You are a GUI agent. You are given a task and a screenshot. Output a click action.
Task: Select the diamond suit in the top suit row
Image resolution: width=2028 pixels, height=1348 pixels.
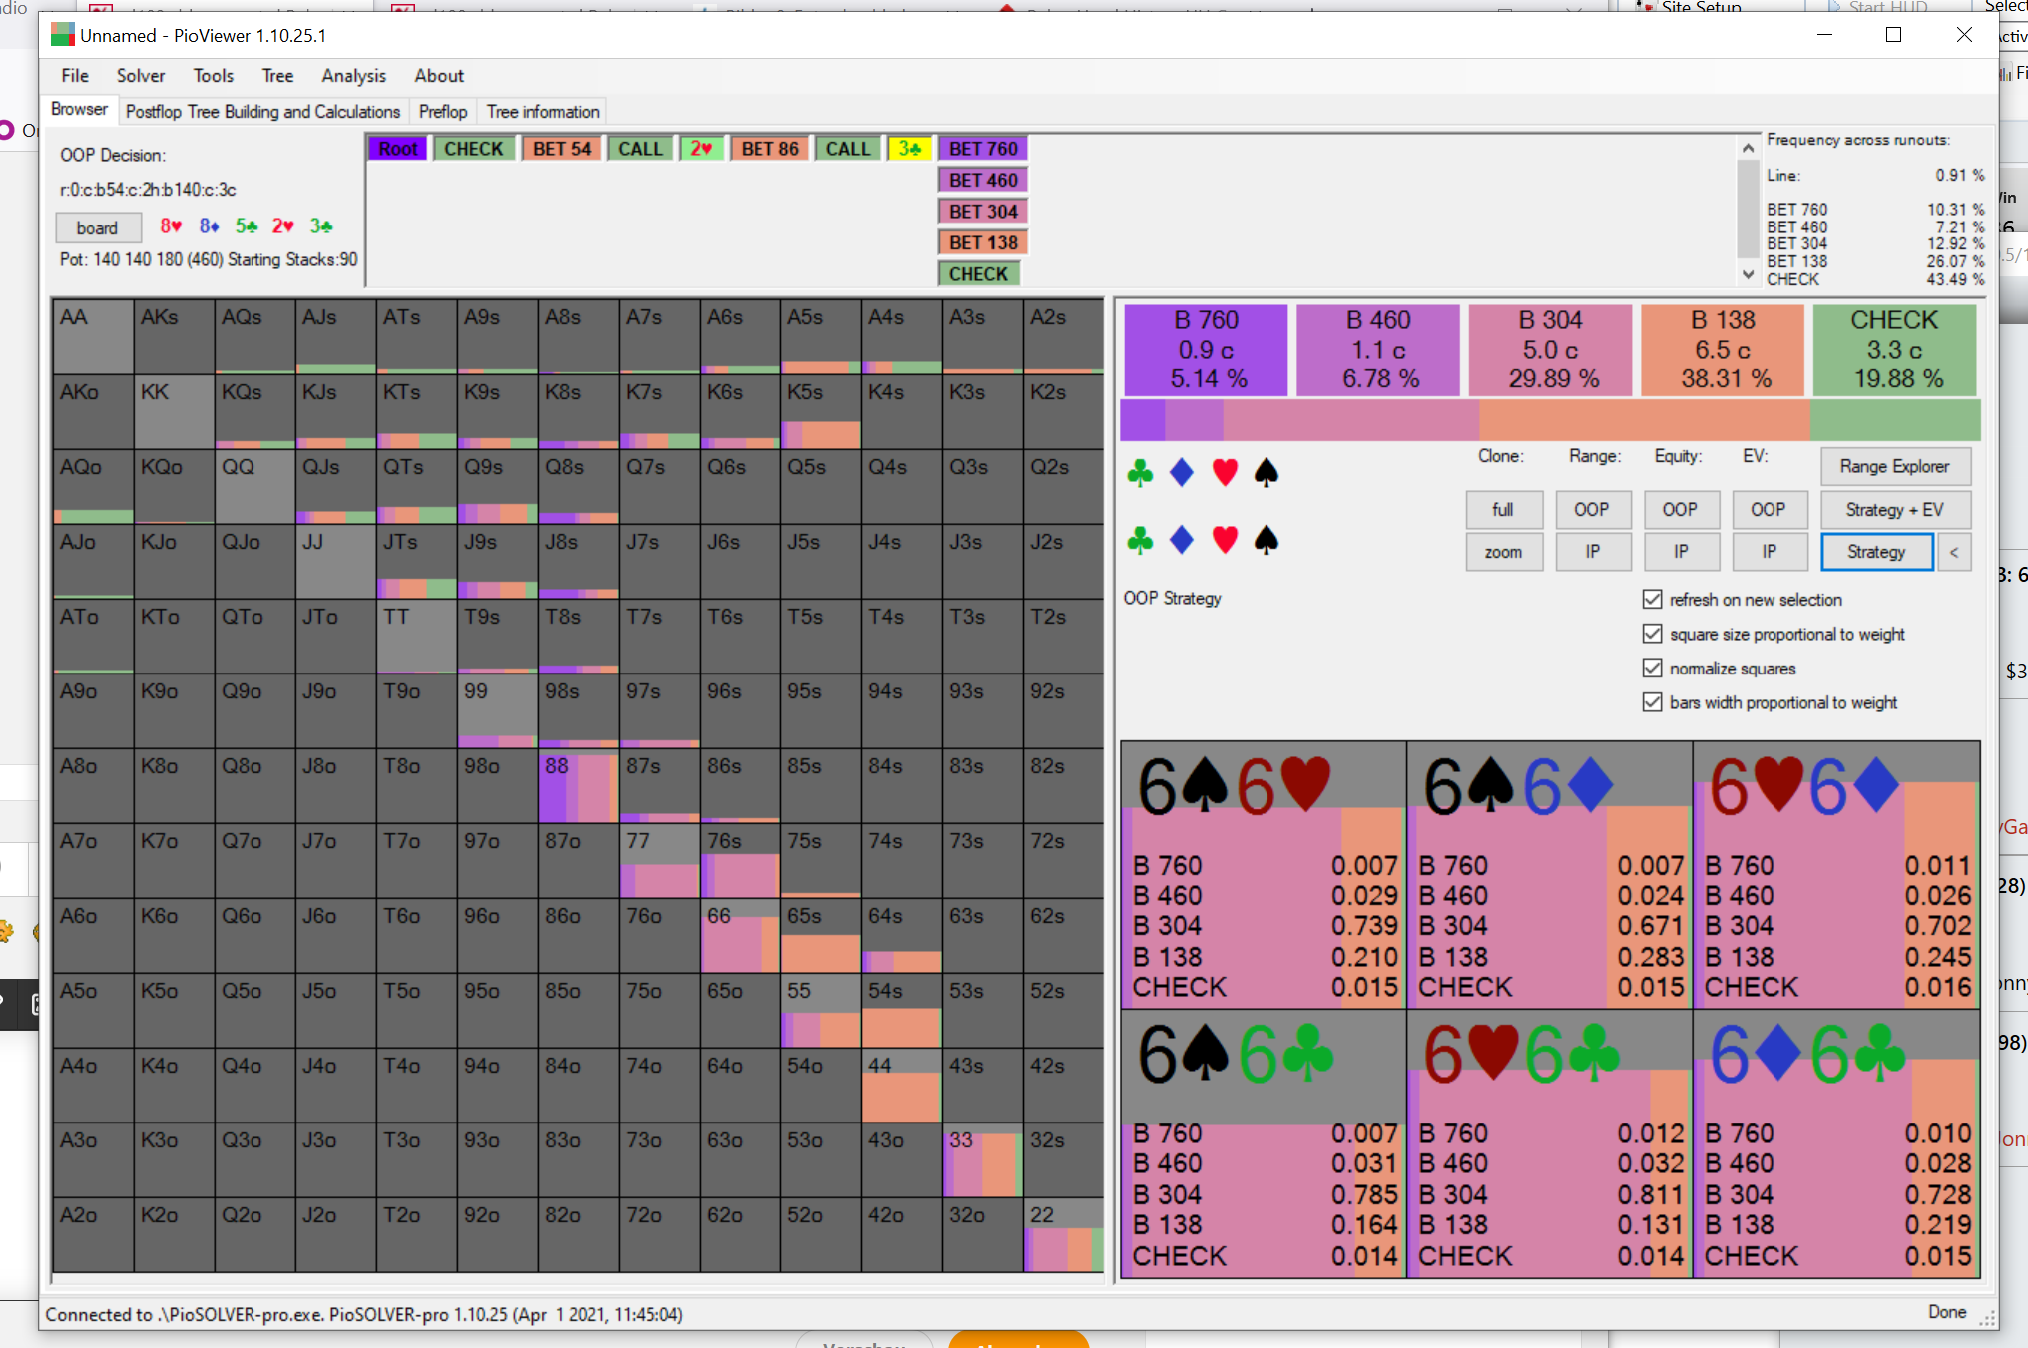click(x=1182, y=472)
